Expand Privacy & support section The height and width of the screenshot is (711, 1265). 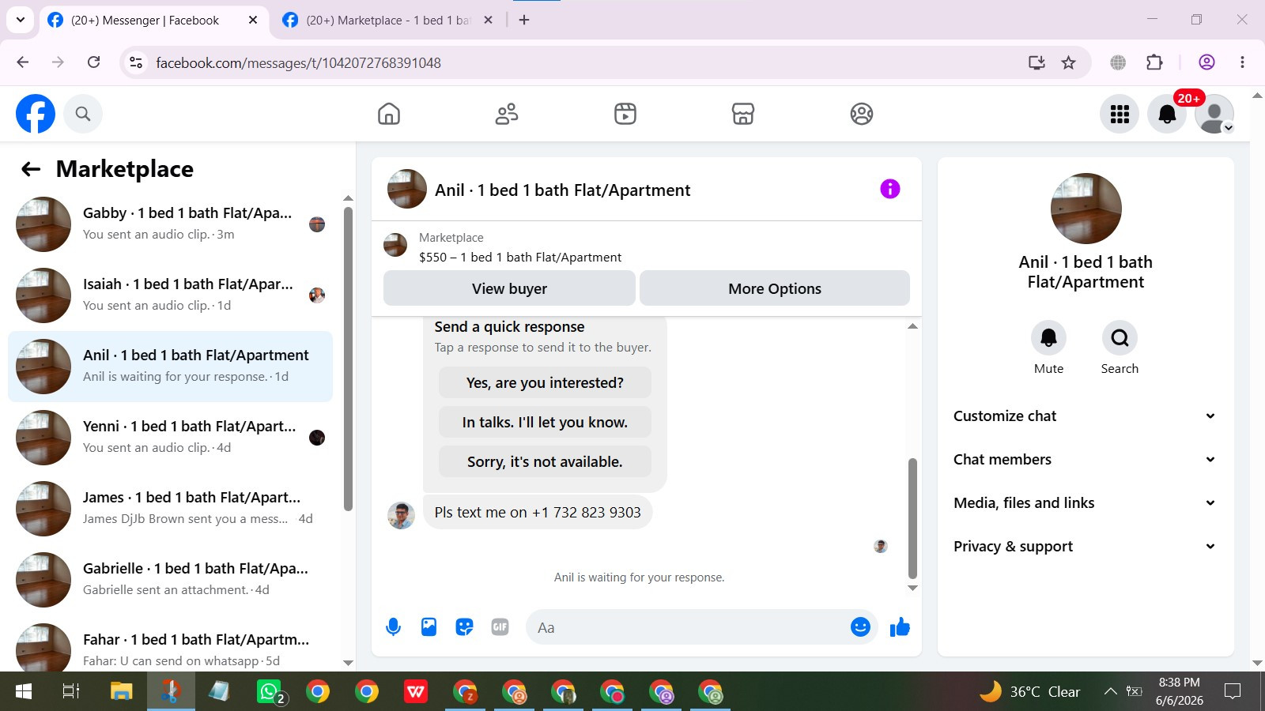(1085, 547)
